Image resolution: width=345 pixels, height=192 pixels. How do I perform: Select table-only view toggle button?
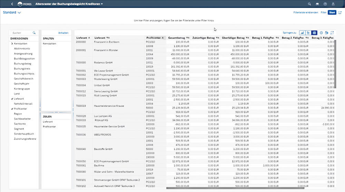[314, 33]
